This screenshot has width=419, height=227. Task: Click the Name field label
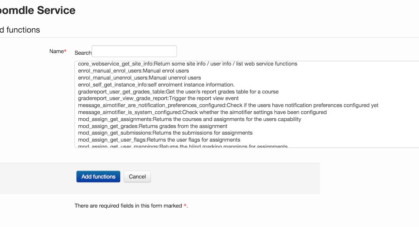click(x=57, y=51)
